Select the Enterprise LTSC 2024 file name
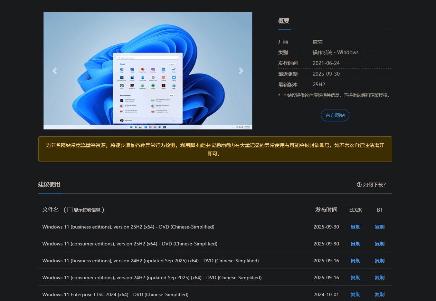 (115, 294)
